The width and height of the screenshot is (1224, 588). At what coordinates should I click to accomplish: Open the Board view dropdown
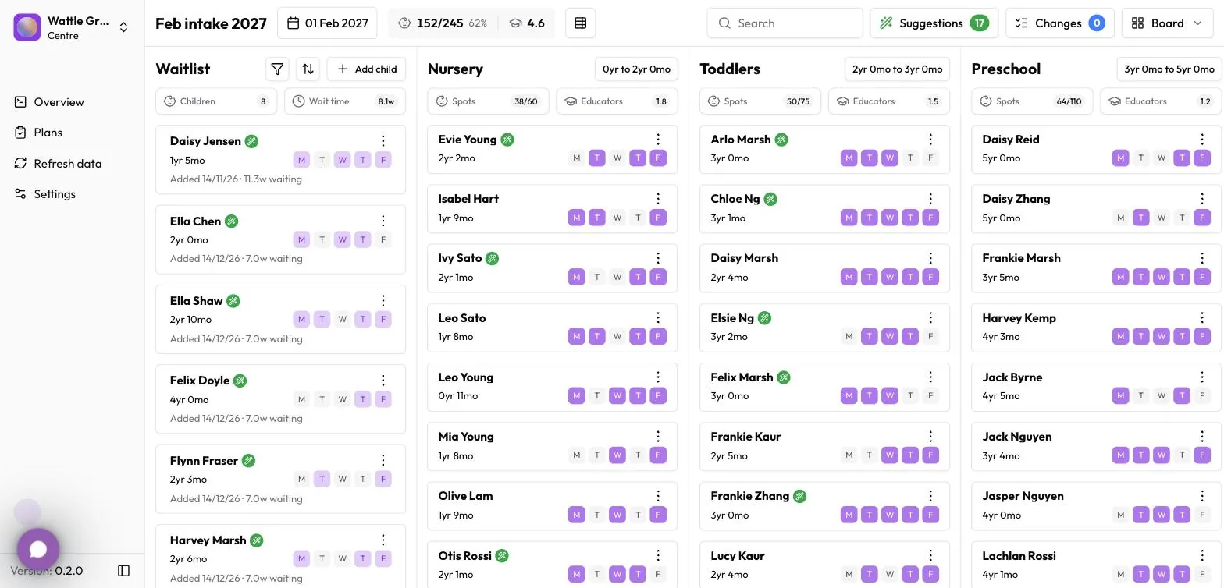click(1169, 23)
